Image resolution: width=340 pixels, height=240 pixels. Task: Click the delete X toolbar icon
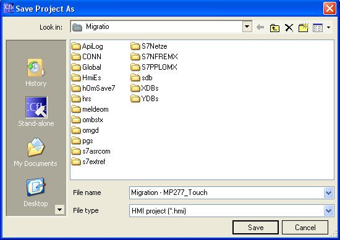(x=289, y=28)
